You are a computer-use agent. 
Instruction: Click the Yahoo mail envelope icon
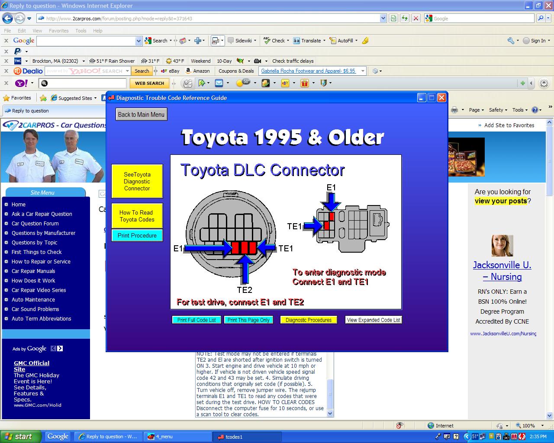pos(219,83)
